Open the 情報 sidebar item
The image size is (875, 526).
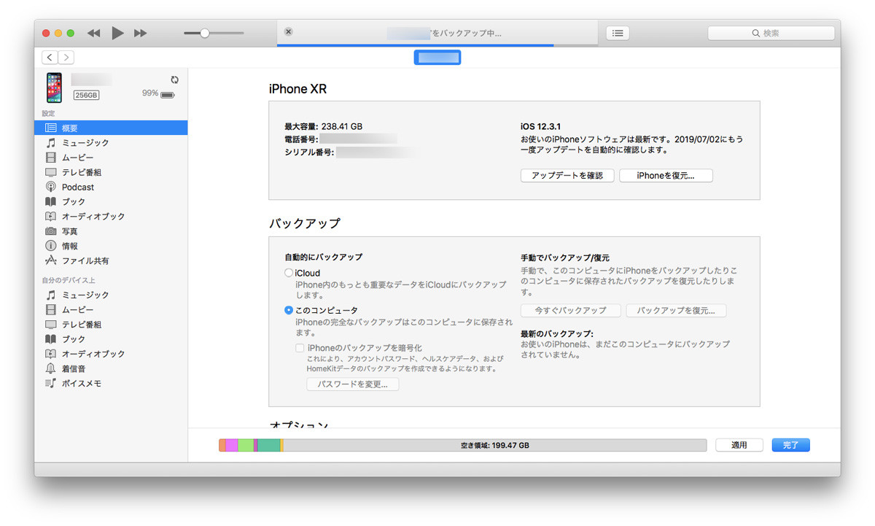point(111,246)
